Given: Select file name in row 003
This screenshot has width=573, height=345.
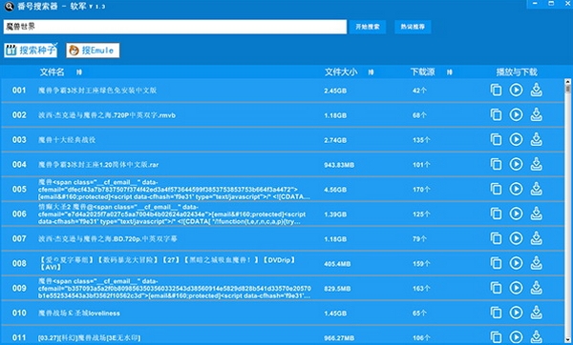Looking at the screenshot, I should click(67, 140).
